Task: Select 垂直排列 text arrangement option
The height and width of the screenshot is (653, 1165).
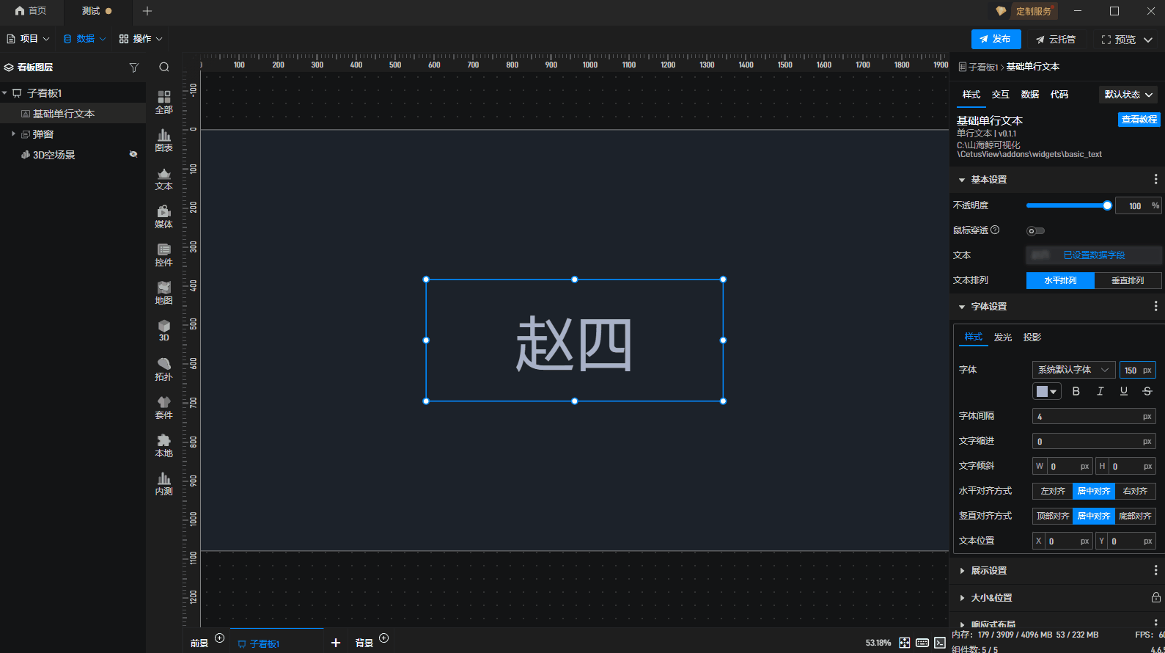Action: 1127,281
